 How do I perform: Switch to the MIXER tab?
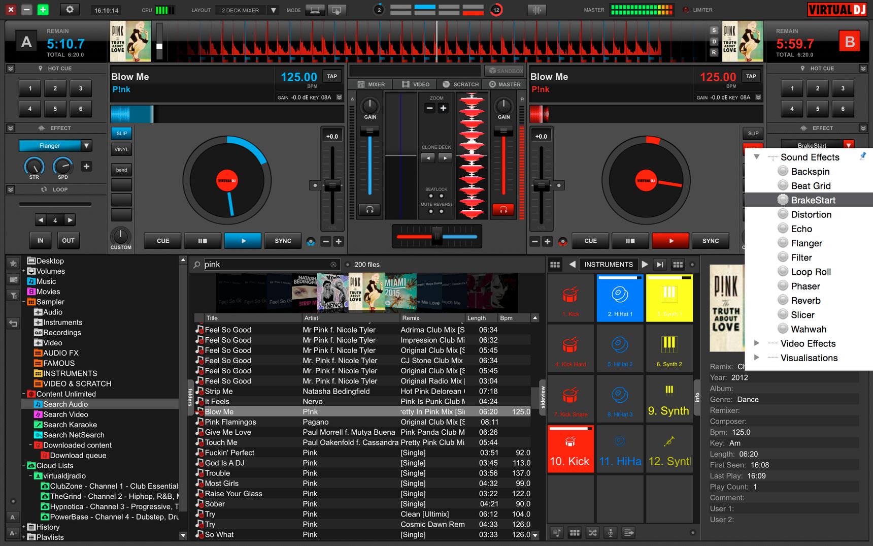click(371, 84)
